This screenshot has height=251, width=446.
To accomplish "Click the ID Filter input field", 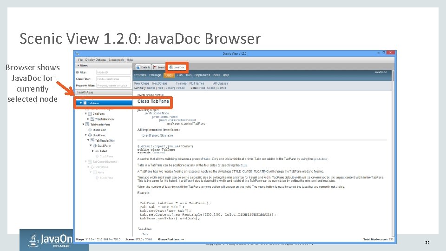I will (113, 73).
